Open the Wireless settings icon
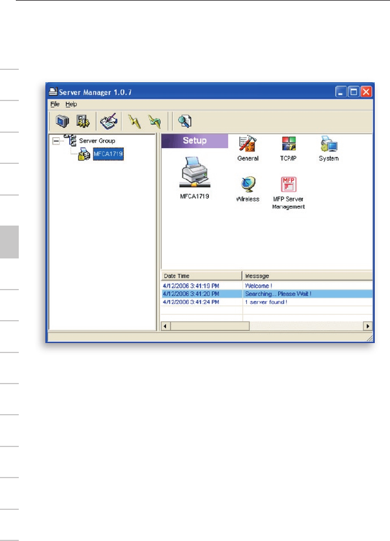Viewport: 390px width, 541px height. pos(247,186)
